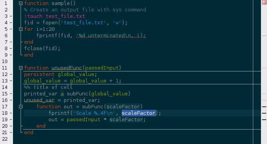The width and height of the screenshot is (267, 144).
Task: Click the black highlight marker for line 19
Action: (264, 120)
